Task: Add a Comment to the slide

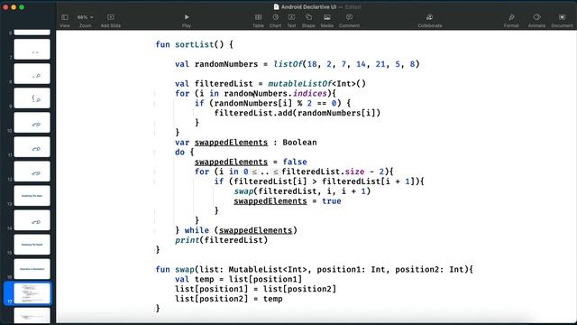Action: [x=349, y=21]
